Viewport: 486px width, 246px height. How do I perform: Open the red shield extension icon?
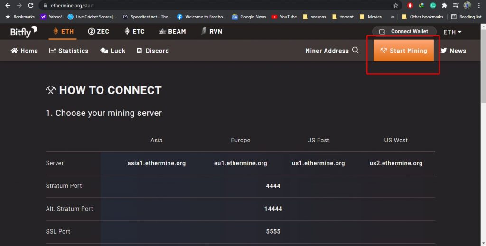(x=410, y=5)
